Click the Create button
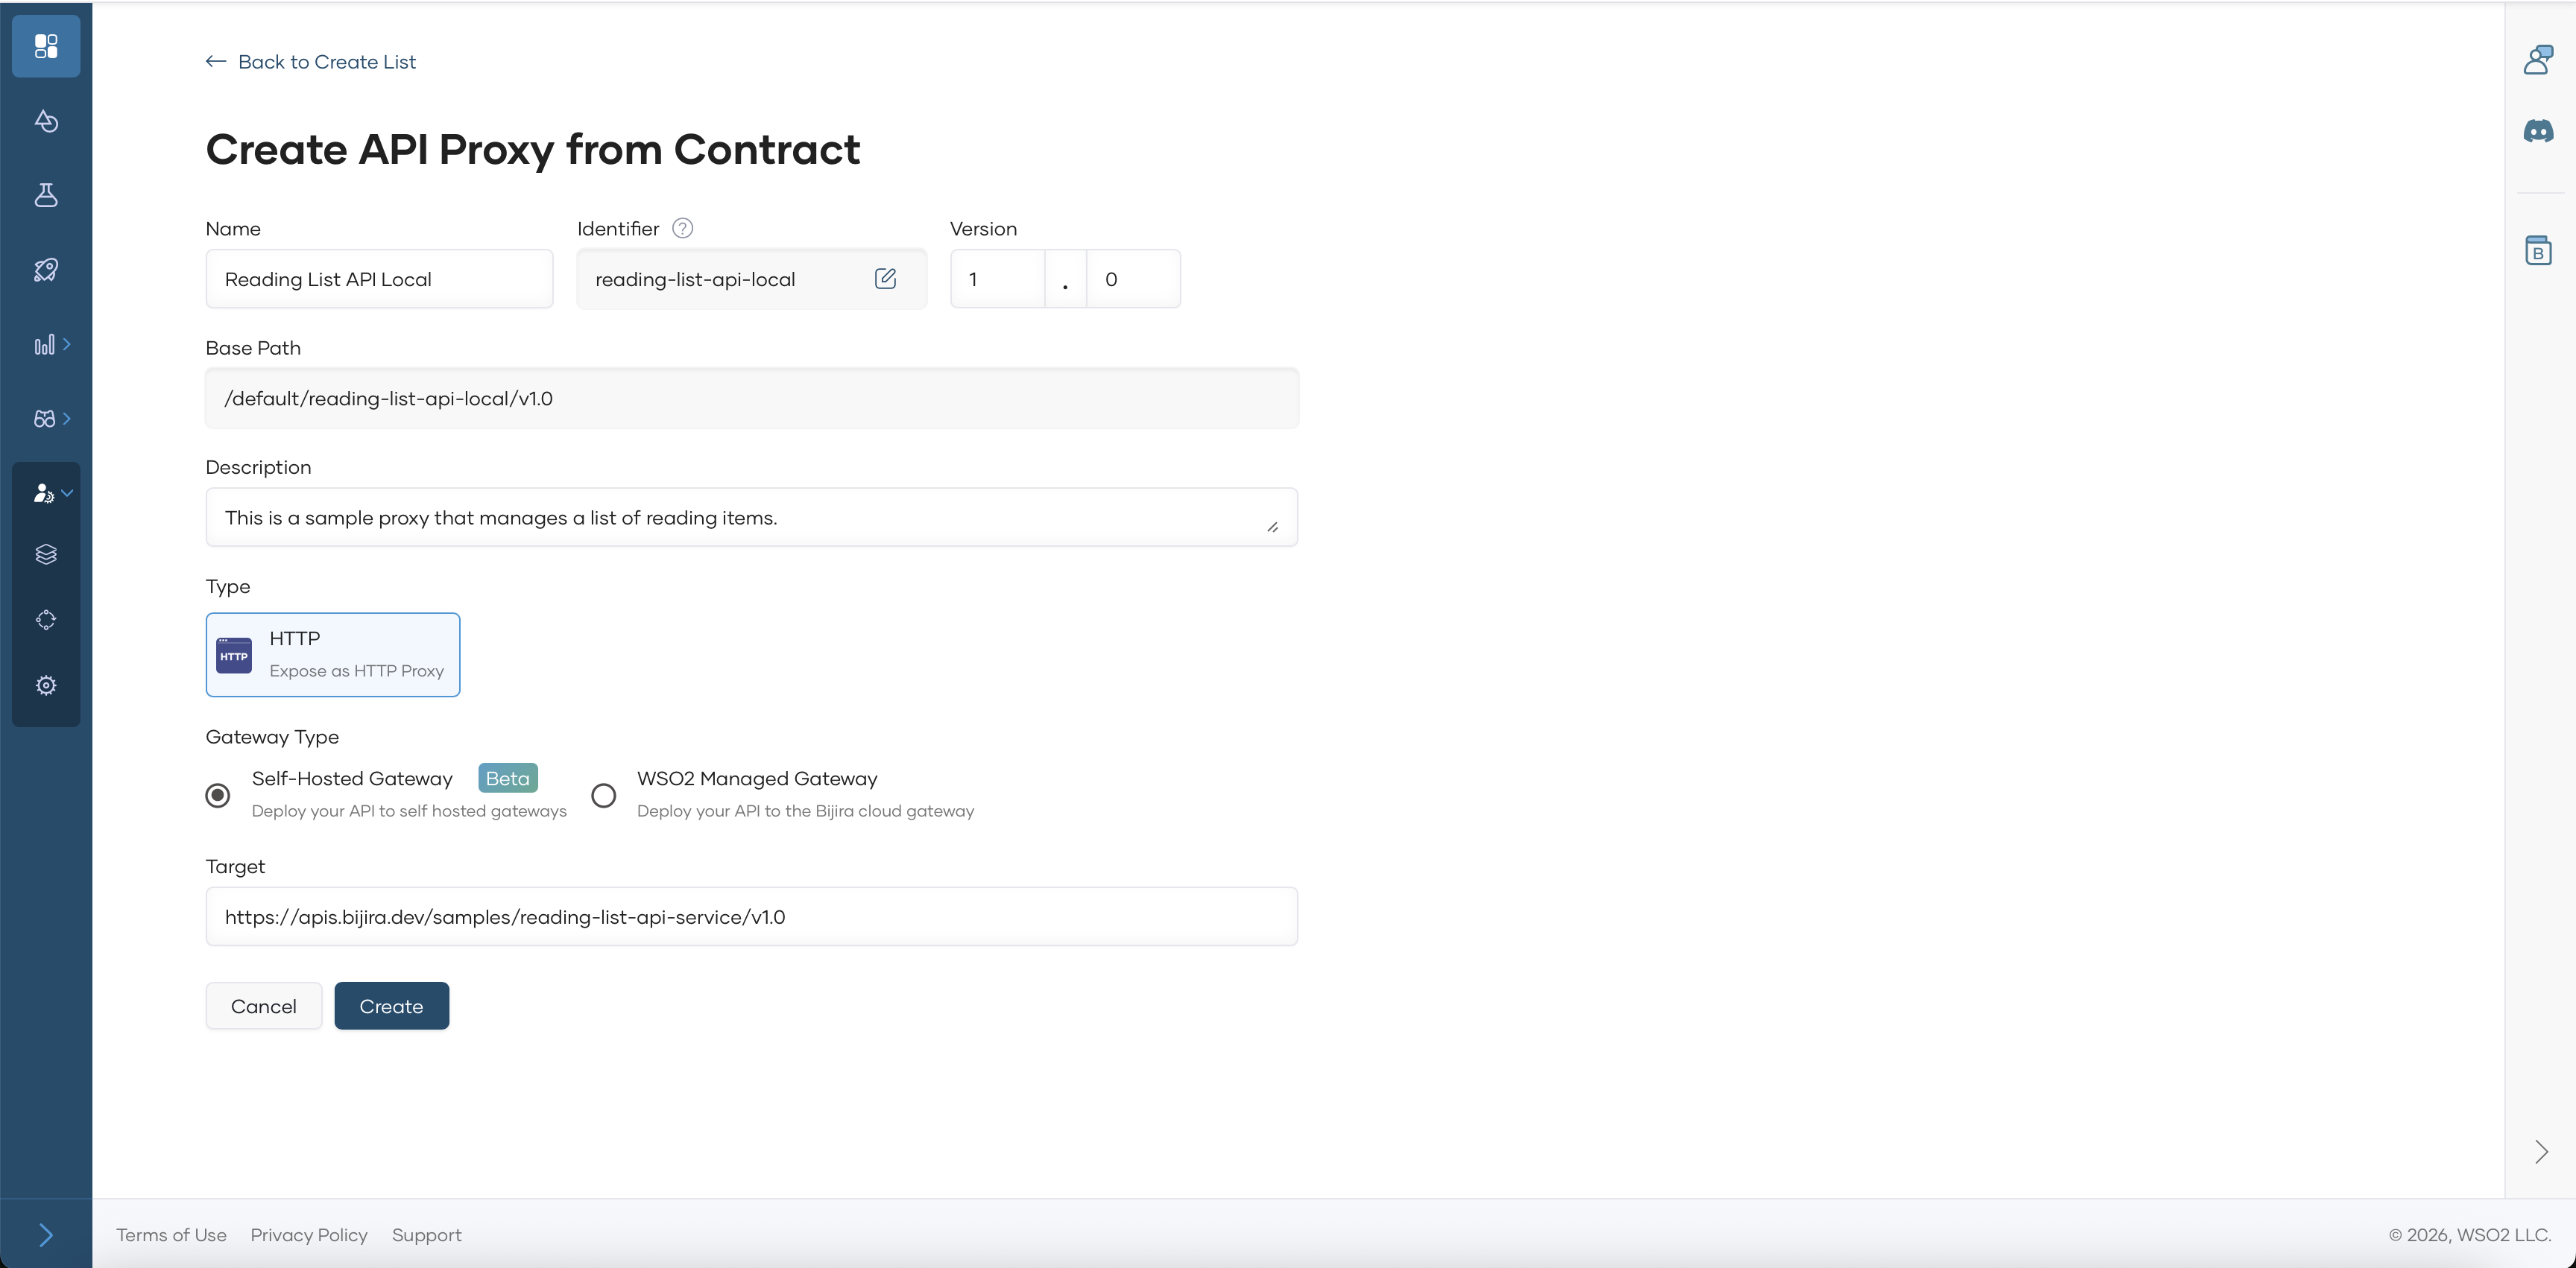Screen dimensions: 2576x1268 click(391, 1007)
